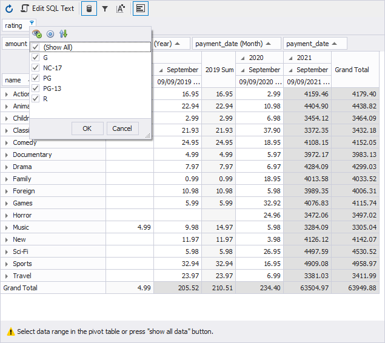The height and width of the screenshot is (343, 385).
Task: Uncheck the NC-17 rating checkbox
Action: coord(36,68)
